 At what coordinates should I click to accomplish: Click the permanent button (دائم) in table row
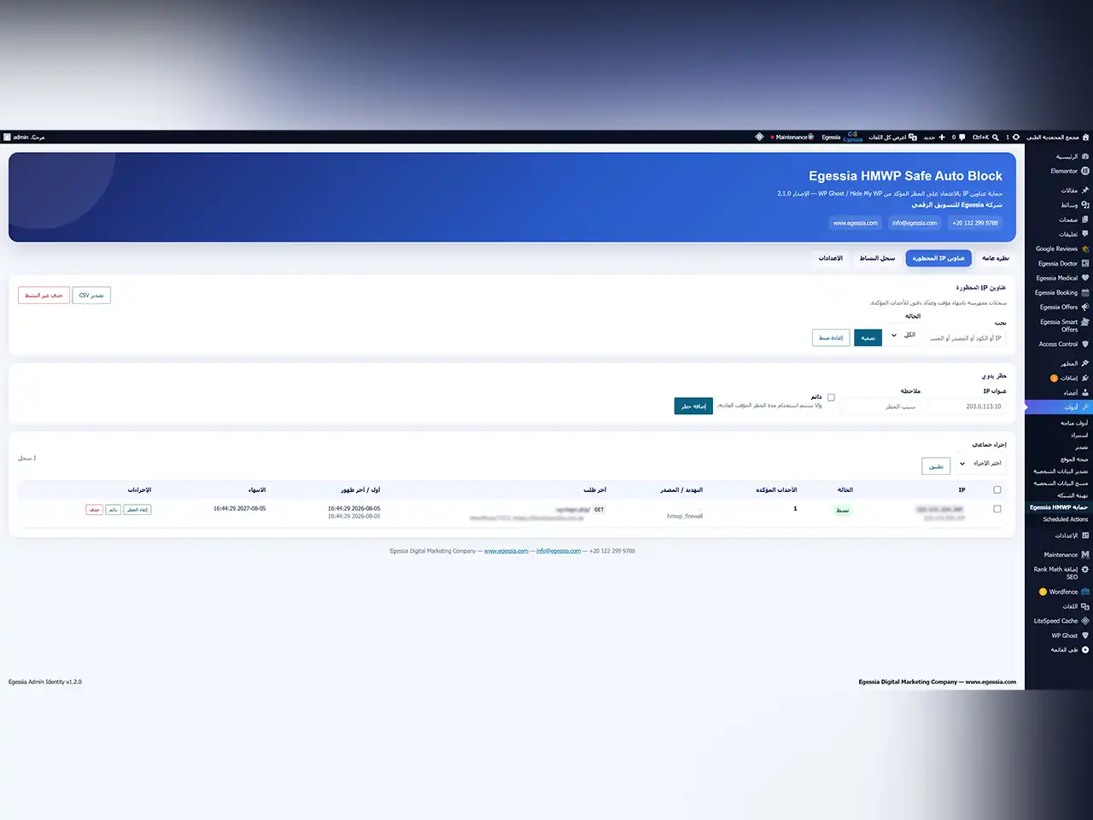(113, 510)
